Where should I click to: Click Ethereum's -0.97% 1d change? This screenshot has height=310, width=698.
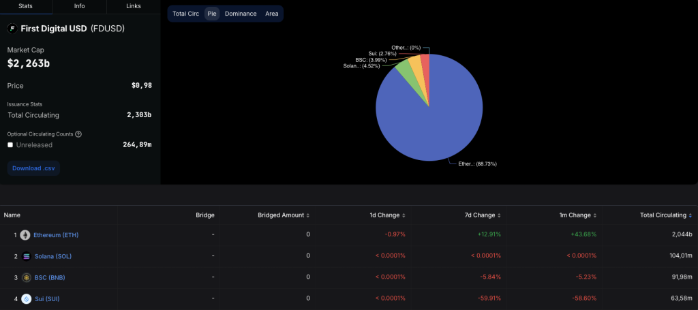tap(395, 234)
